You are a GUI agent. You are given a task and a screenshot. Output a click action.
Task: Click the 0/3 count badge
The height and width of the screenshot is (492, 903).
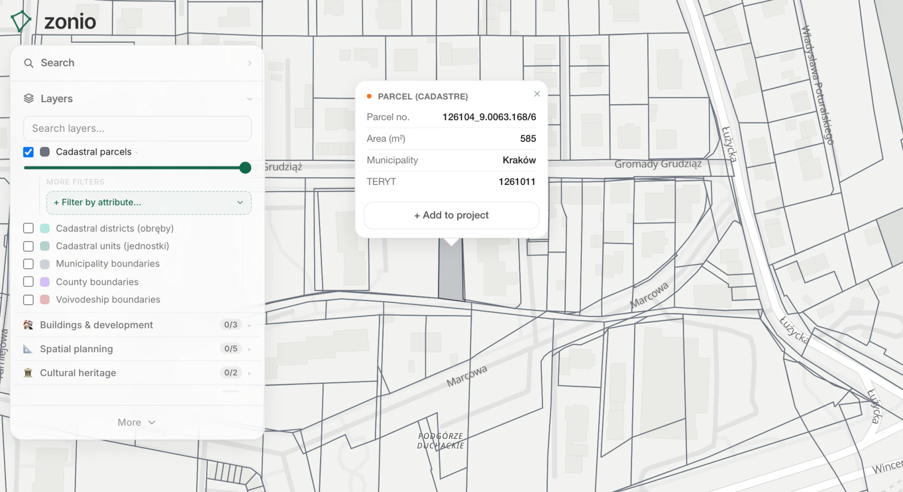click(x=231, y=325)
